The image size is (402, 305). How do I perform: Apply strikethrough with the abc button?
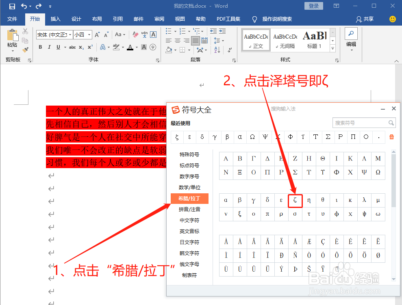click(72, 47)
